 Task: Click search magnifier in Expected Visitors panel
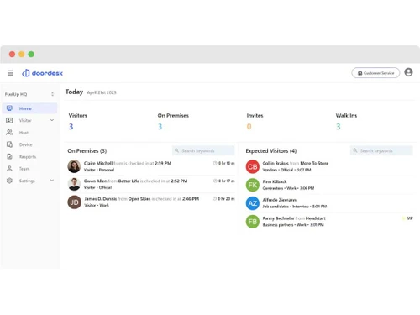pos(354,150)
